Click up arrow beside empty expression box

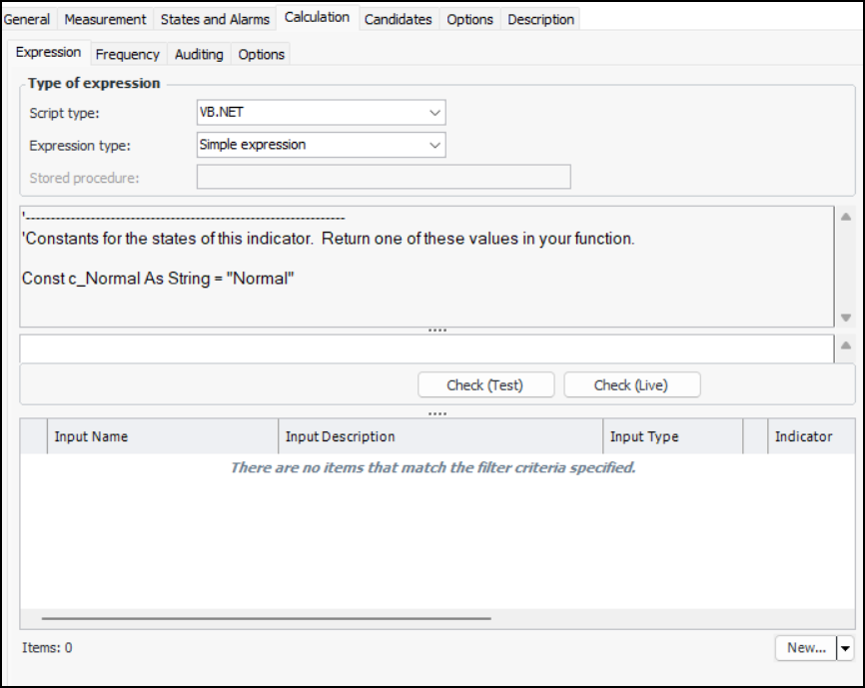pyautogui.click(x=846, y=345)
